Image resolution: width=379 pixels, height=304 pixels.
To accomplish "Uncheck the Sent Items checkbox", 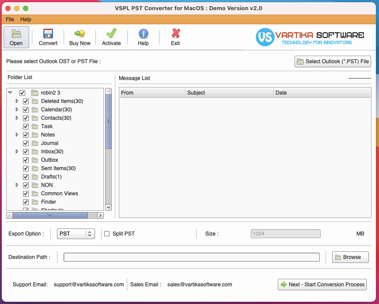I will click(26, 168).
